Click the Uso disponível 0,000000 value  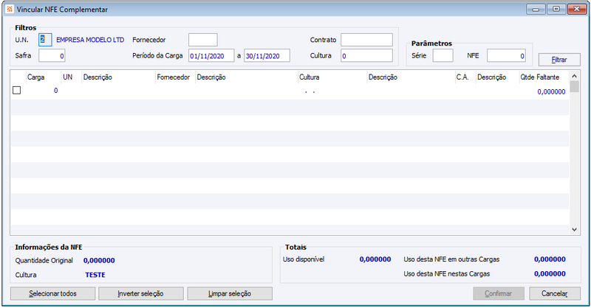[x=375, y=259]
